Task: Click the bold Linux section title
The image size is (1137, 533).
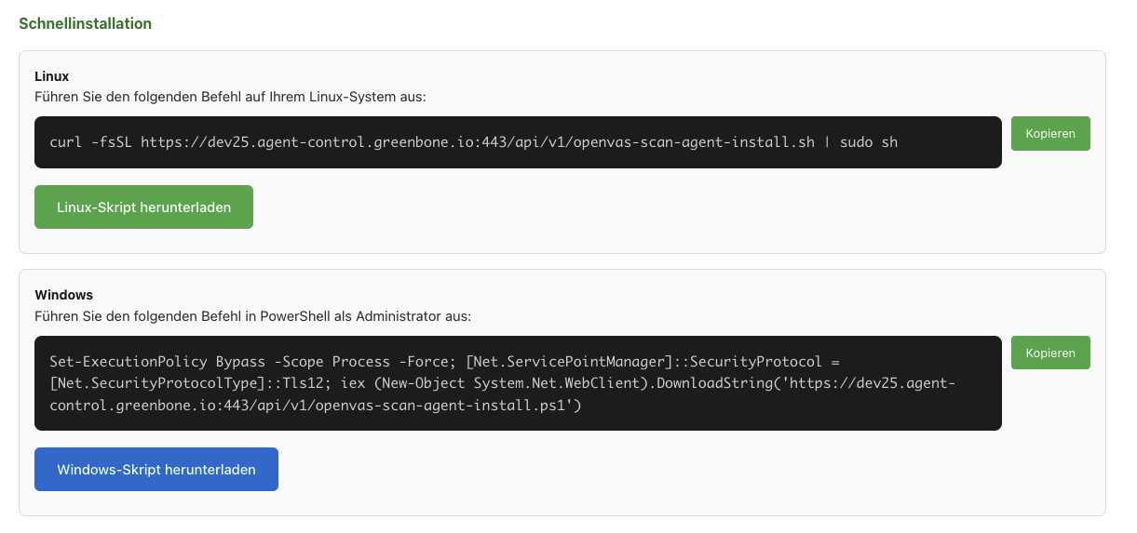Action: [51, 76]
